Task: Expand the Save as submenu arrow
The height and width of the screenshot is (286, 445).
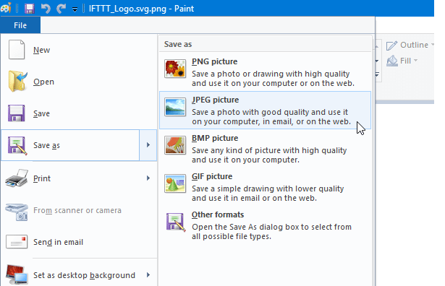Action: point(148,145)
